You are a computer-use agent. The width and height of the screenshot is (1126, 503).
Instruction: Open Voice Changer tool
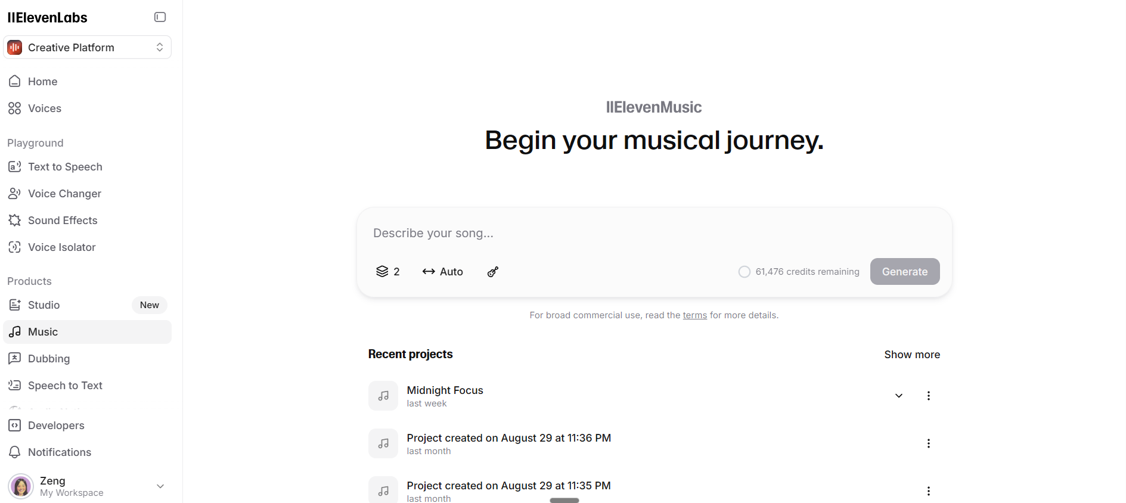point(87,194)
